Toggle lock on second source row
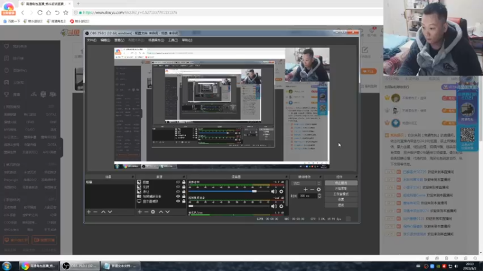This screenshot has height=271, width=483. [x=184, y=187]
